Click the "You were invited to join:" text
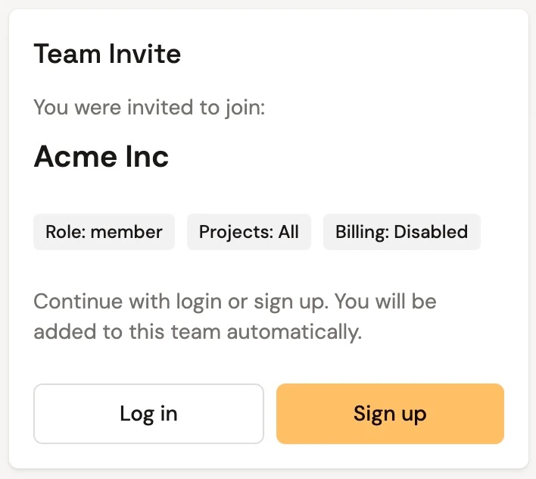This screenshot has width=536, height=479. 149,107
